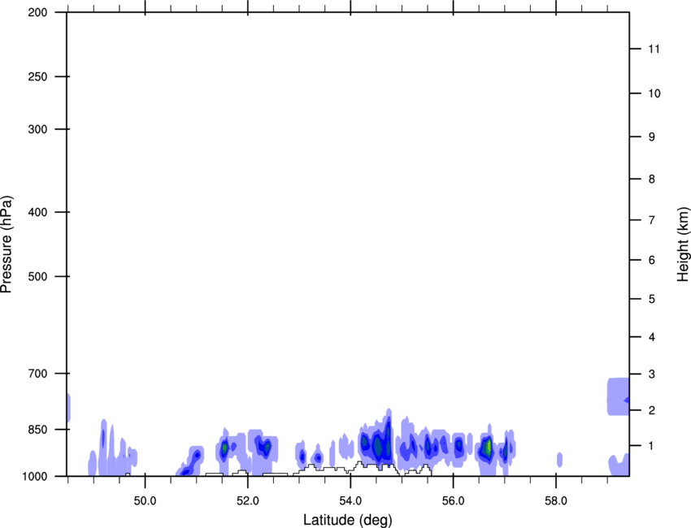Click the Latitude (deg) axis title
Viewport: 691px width, 528px height.
(x=347, y=520)
